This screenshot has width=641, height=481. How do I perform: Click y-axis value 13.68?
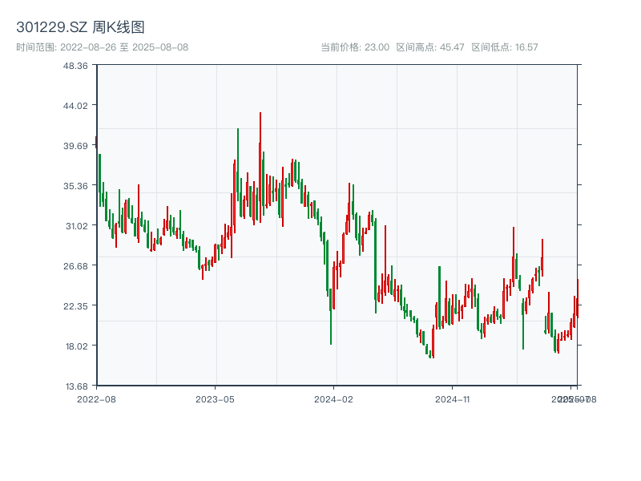pos(76,386)
